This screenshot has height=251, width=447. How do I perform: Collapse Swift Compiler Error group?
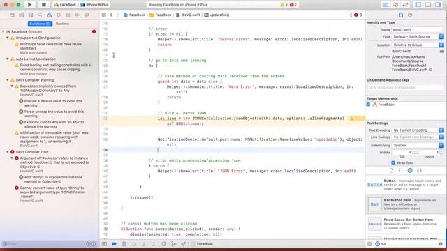point(8,152)
